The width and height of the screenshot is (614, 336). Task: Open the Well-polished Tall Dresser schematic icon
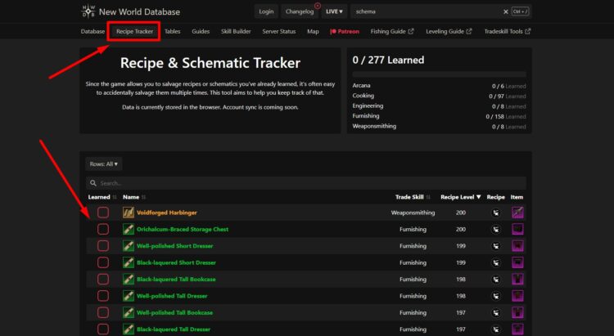click(128, 296)
